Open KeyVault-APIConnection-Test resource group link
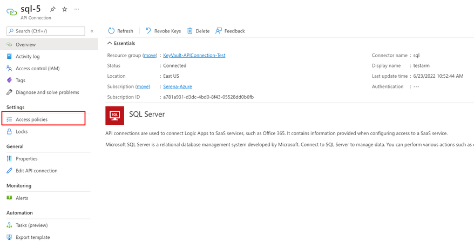This screenshot has width=474, height=248. coord(194,55)
